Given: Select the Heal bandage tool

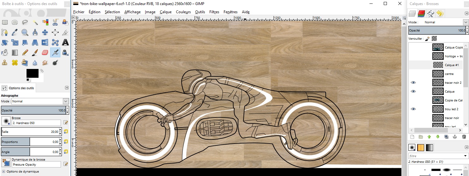Looking at the screenshot, I should coord(15,62).
